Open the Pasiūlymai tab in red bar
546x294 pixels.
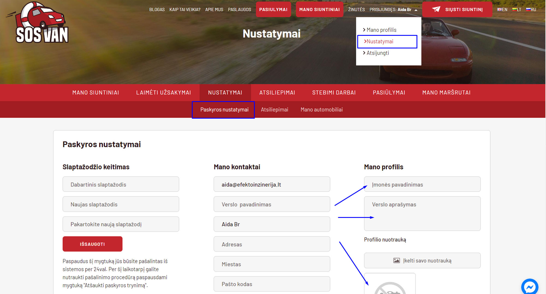389,93
